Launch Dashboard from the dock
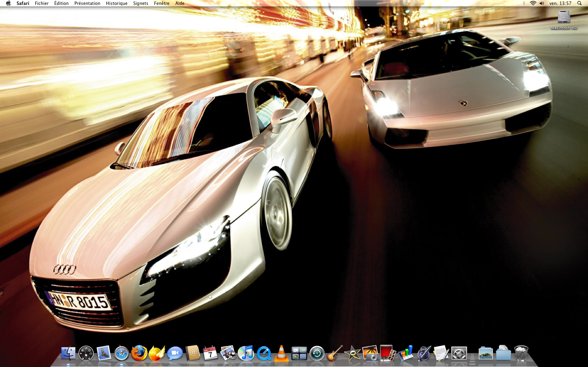 (x=86, y=353)
